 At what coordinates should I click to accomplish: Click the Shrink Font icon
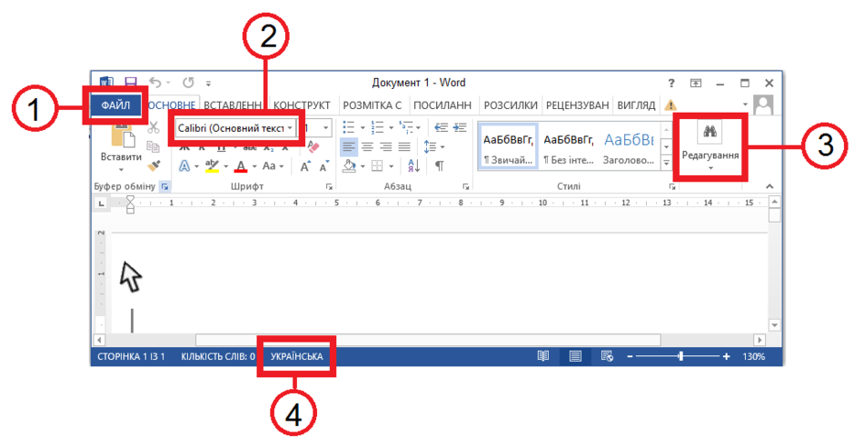pos(324,166)
